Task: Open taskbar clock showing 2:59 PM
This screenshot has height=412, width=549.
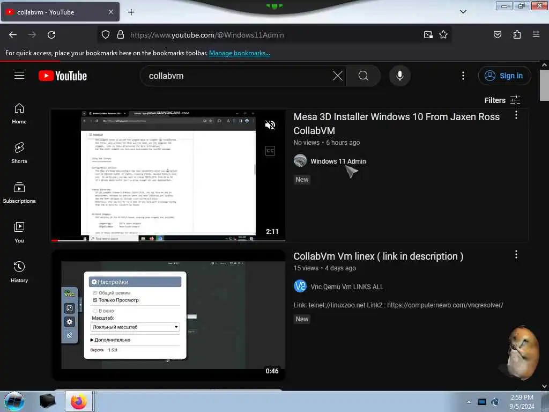Action: (x=522, y=402)
